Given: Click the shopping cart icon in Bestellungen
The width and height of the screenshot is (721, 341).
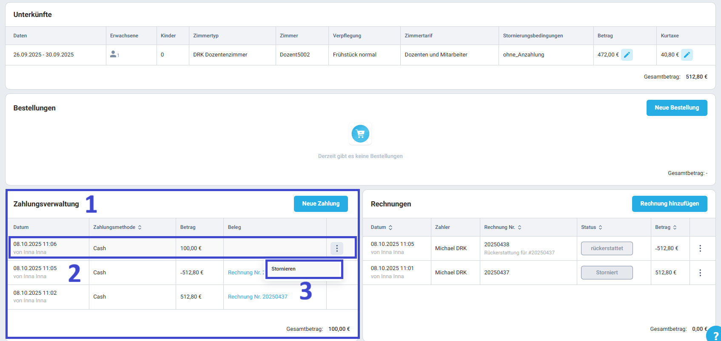Looking at the screenshot, I should coord(360,134).
